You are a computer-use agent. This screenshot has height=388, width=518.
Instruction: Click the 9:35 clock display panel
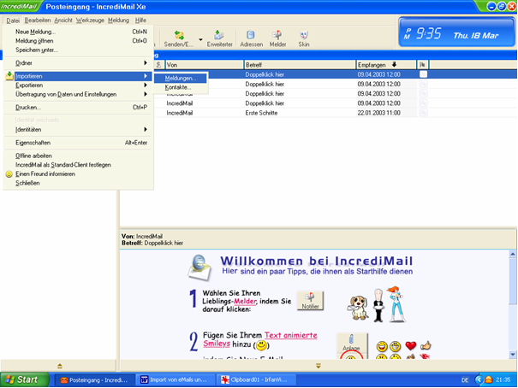click(457, 32)
